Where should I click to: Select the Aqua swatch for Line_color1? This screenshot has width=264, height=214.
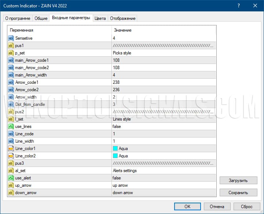115,149
